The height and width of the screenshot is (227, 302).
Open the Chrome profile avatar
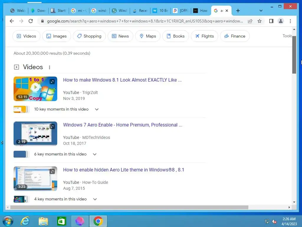(281, 21)
